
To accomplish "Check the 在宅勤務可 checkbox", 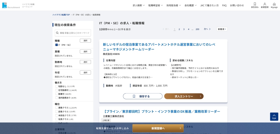I will (57, 90).
